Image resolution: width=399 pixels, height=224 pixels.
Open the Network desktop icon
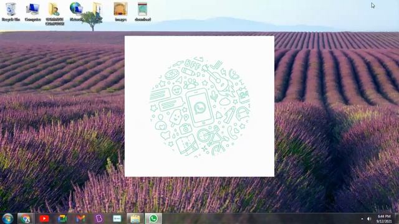pyautogui.click(x=76, y=12)
